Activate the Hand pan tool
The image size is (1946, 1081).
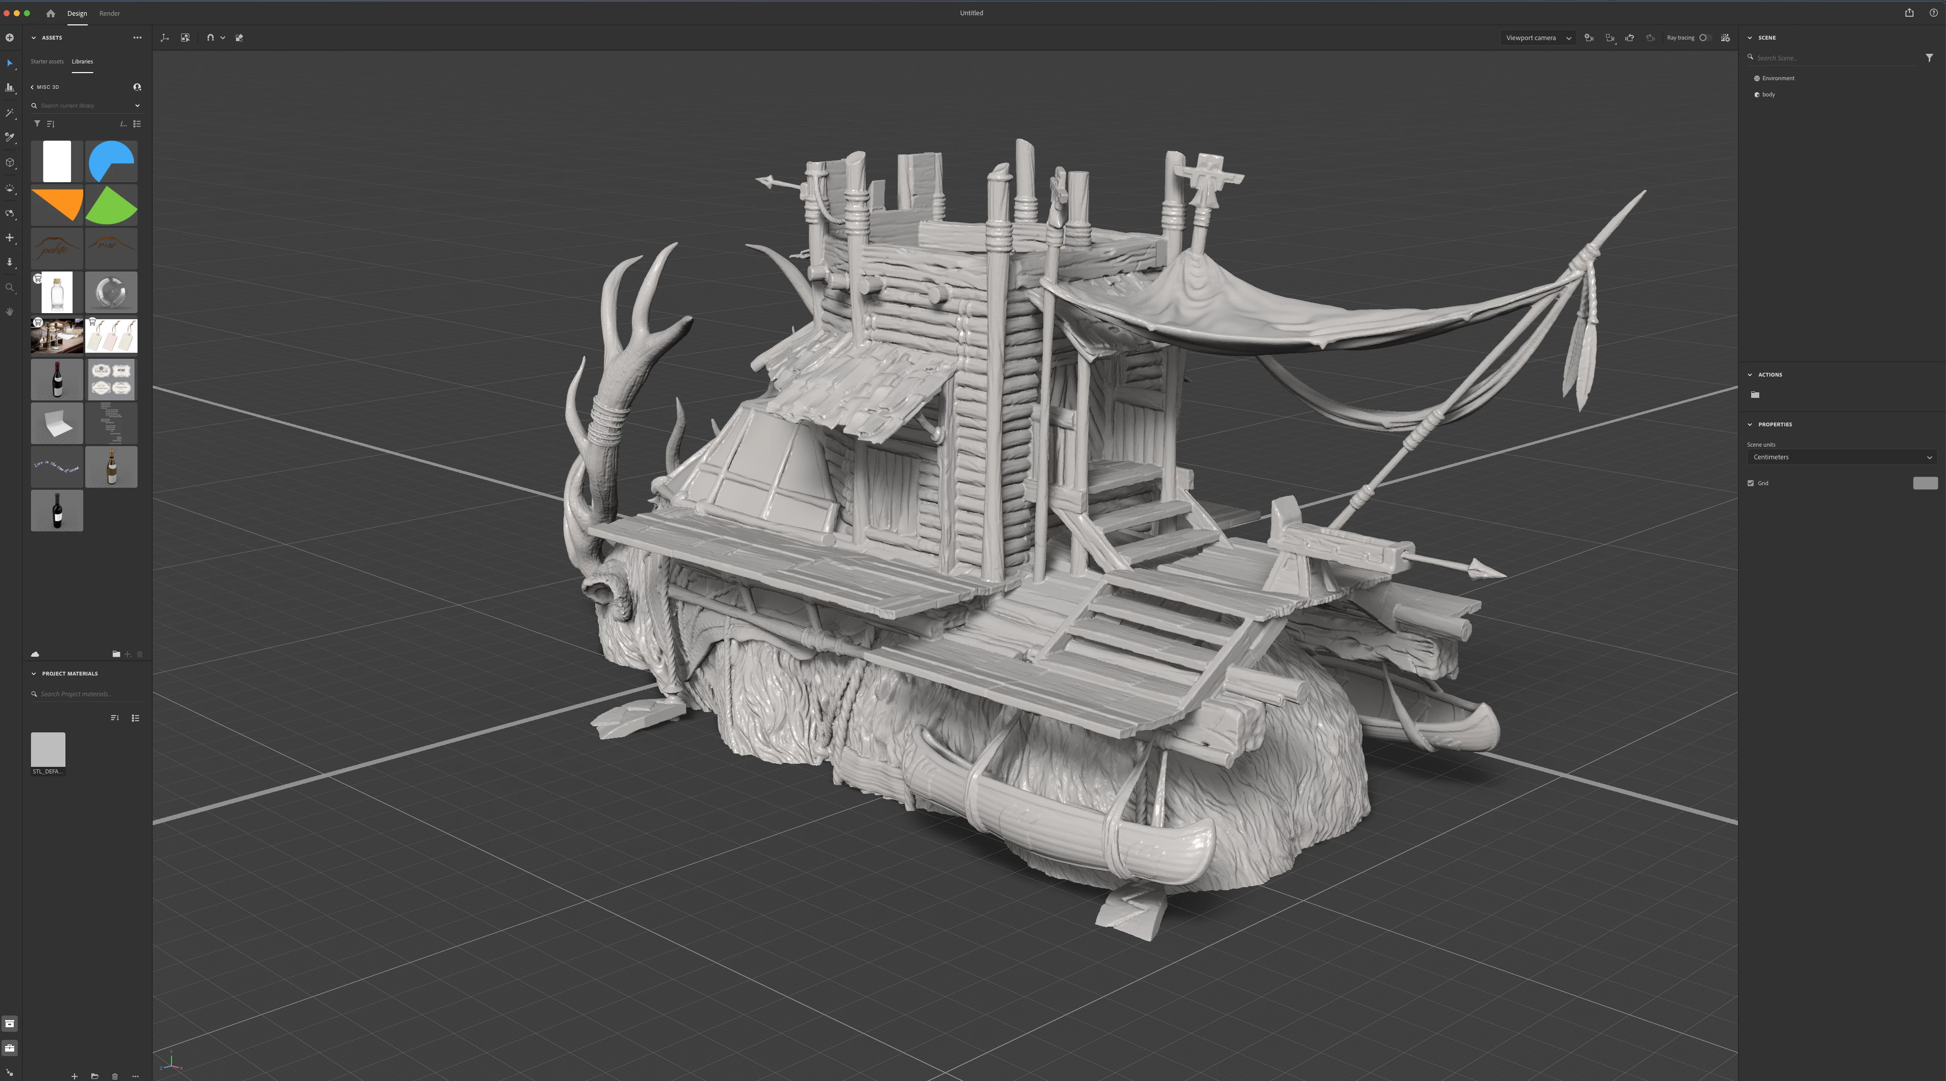point(10,311)
